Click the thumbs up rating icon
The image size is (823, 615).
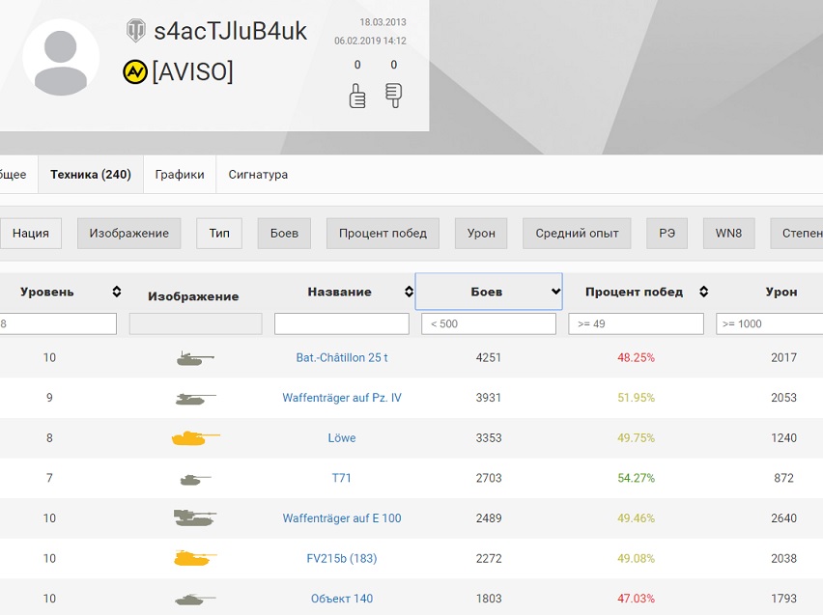357,96
